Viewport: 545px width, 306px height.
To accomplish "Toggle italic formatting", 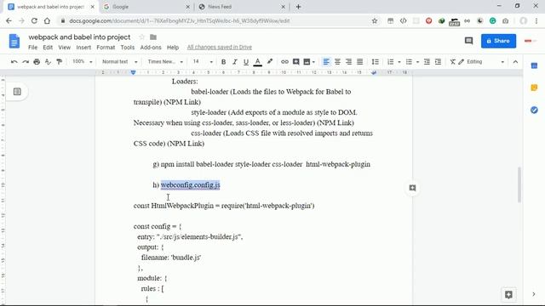I will (235, 62).
